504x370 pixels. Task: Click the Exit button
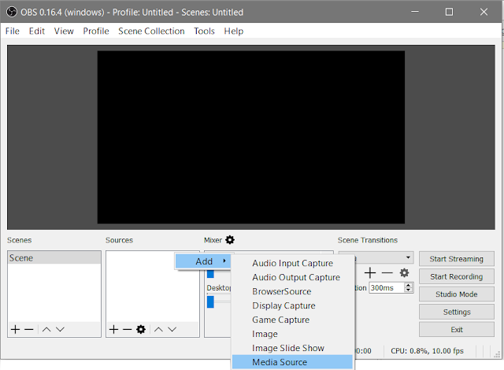457,330
